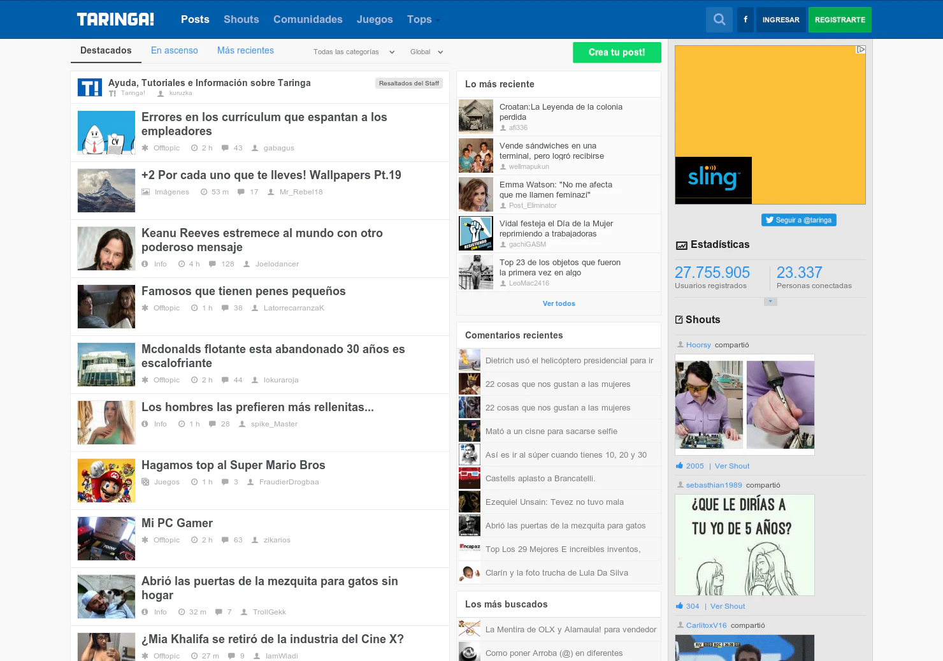
Task: Open user gabagus profile link
Action: coord(279,148)
